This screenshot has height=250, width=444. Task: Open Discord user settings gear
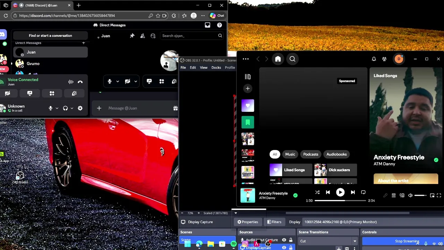click(x=80, y=108)
